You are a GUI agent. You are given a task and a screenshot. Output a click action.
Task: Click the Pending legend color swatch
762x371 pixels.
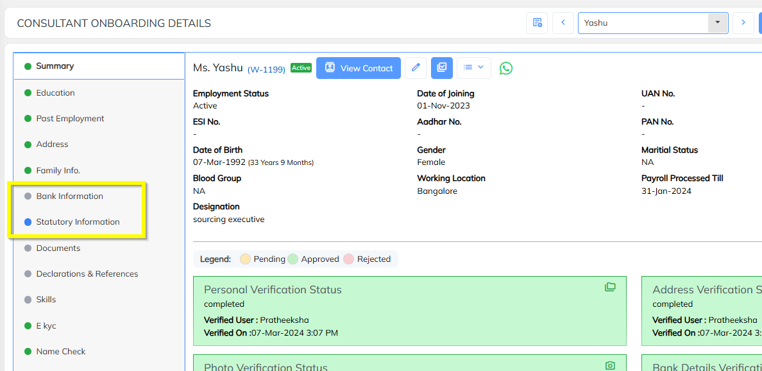click(245, 259)
